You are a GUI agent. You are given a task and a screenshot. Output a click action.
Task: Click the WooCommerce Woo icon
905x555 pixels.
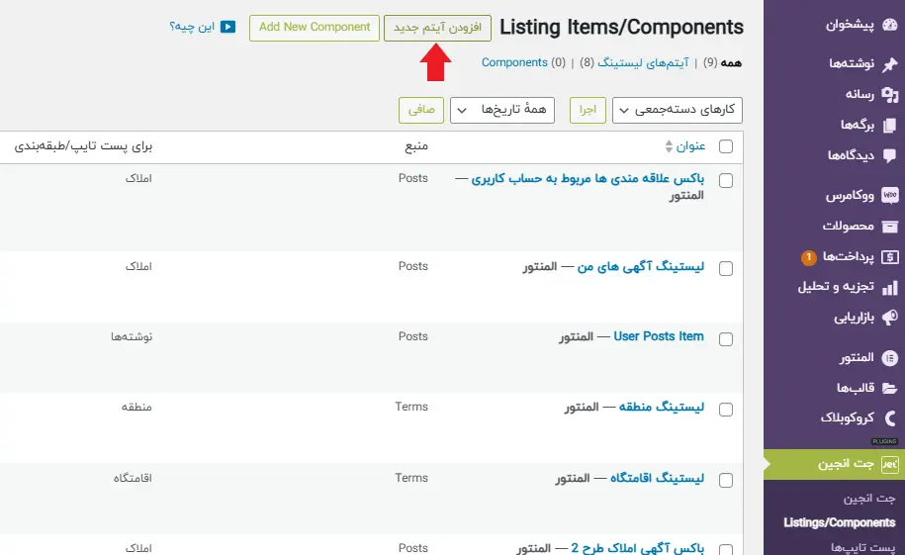889,195
